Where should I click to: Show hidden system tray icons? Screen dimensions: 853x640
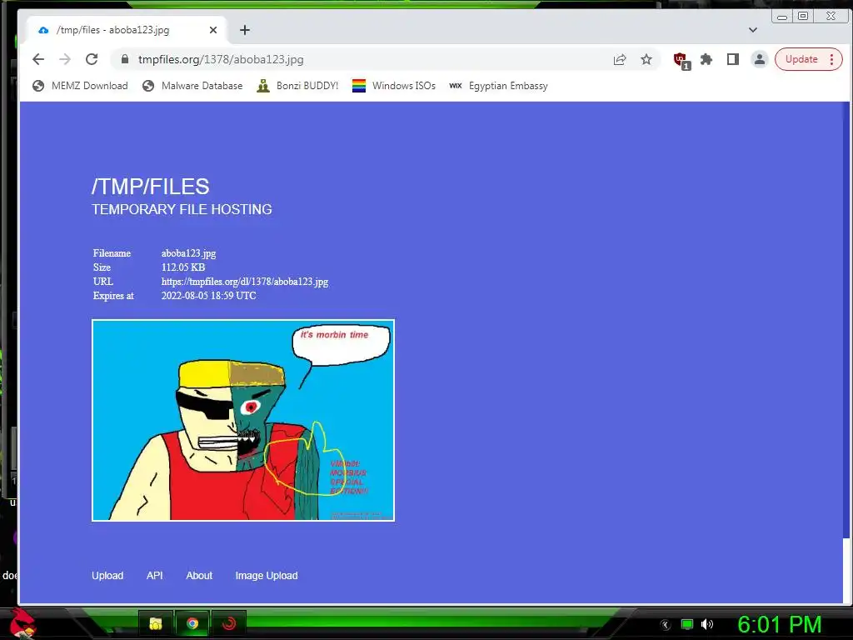pos(666,625)
